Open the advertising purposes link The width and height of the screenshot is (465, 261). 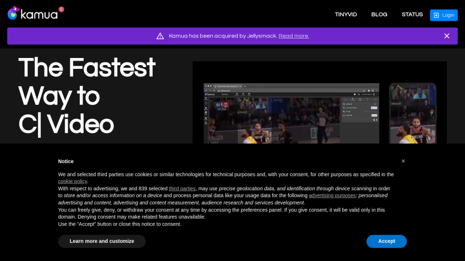coord(332,195)
